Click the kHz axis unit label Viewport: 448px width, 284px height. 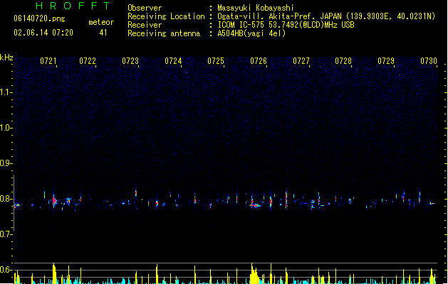(6, 58)
